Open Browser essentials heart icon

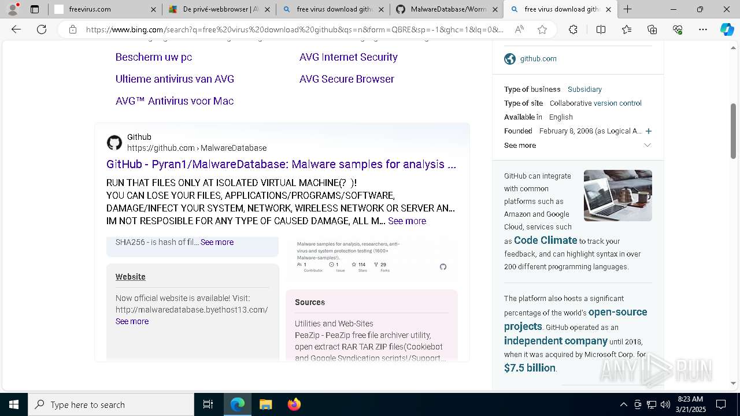click(678, 29)
